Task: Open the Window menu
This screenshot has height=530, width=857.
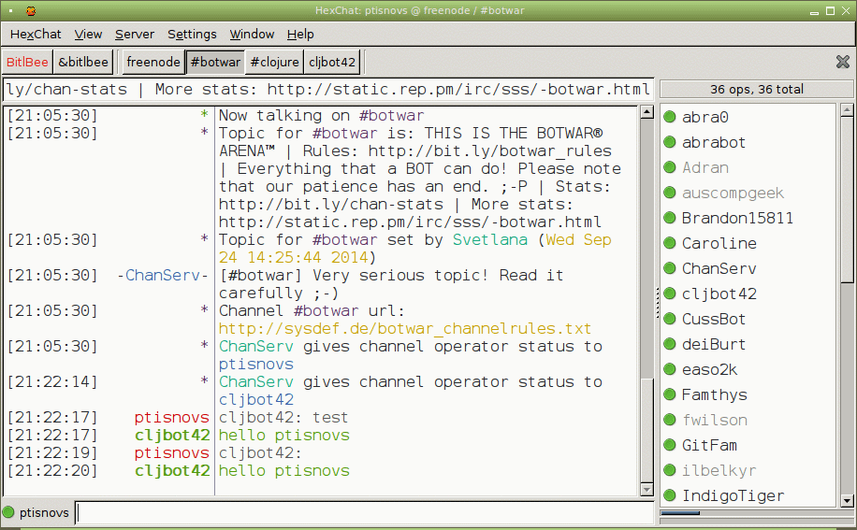Action: pyautogui.click(x=252, y=34)
